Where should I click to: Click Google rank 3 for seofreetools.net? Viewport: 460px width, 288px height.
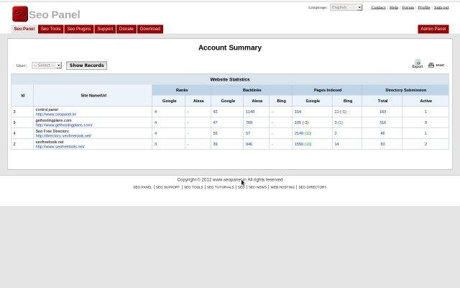(155, 144)
